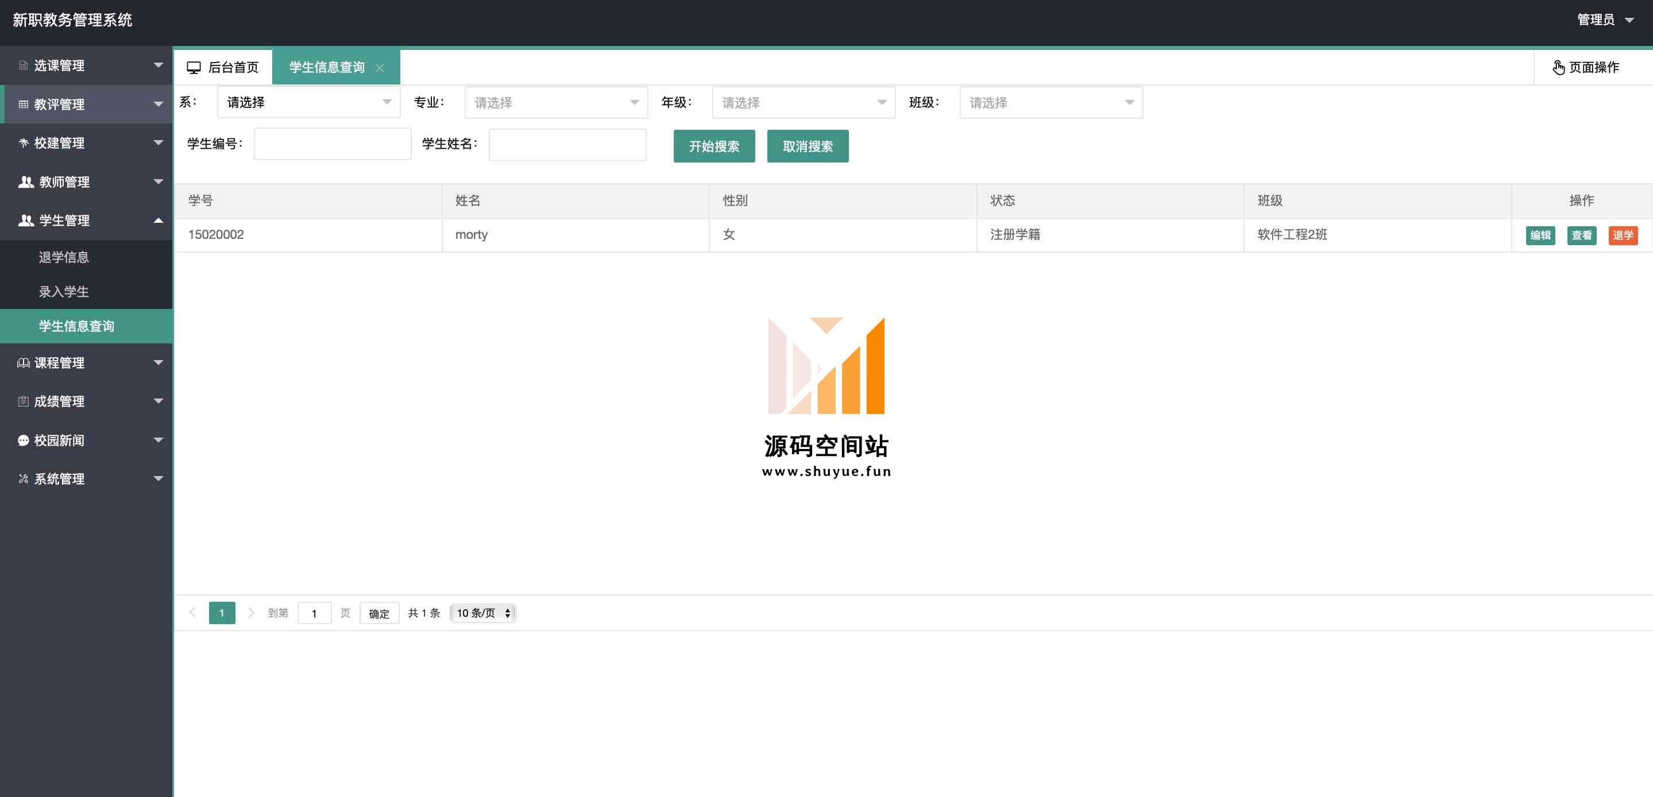Go to previous page arrow in pagination
The height and width of the screenshot is (797, 1653).
(x=192, y=612)
